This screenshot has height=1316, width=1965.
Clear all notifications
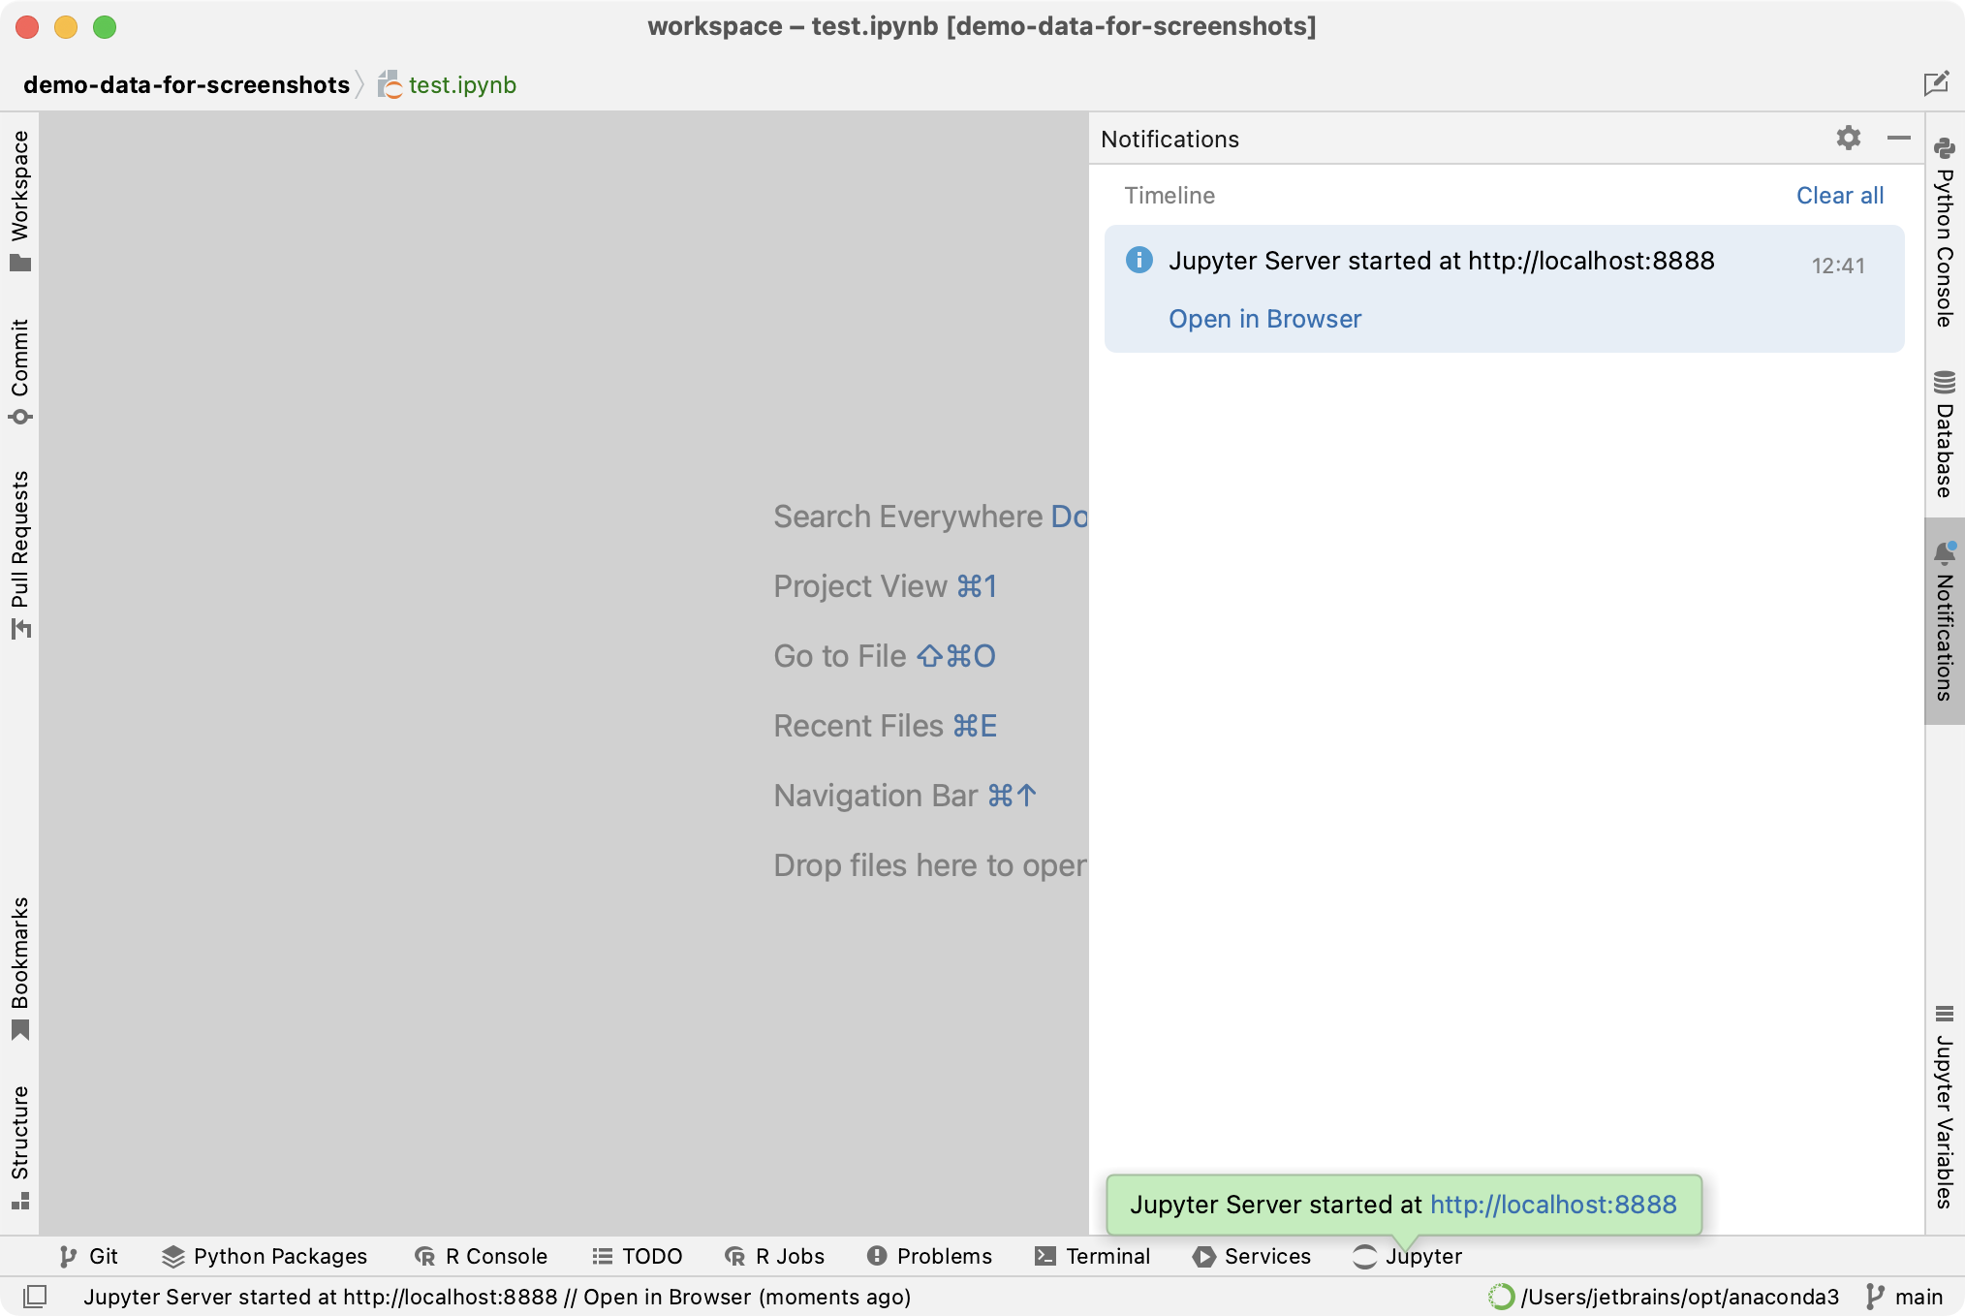1839,195
